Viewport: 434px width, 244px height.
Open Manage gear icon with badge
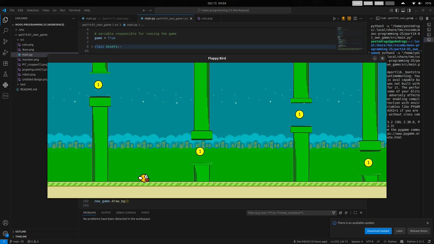pyautogui.click(x=5, y=234)
